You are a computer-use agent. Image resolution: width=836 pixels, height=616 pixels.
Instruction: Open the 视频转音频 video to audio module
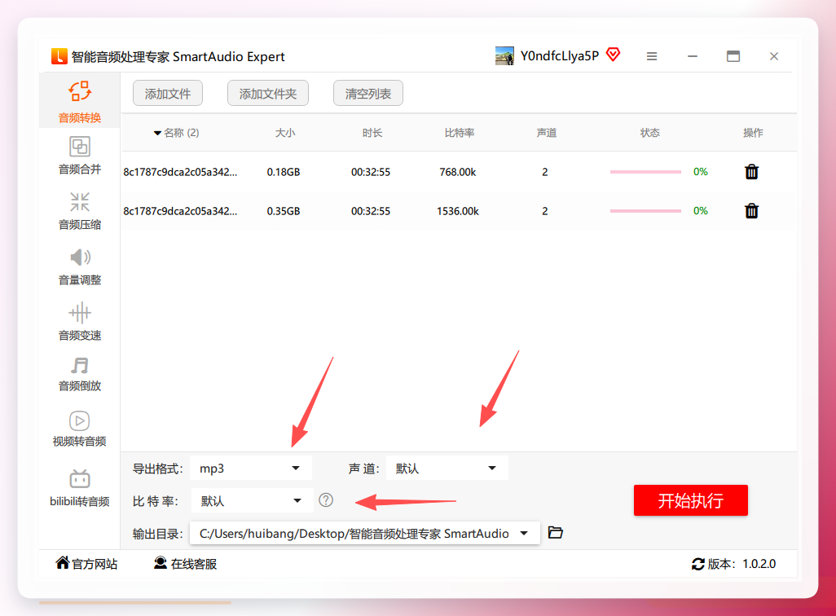click(79, 429)
